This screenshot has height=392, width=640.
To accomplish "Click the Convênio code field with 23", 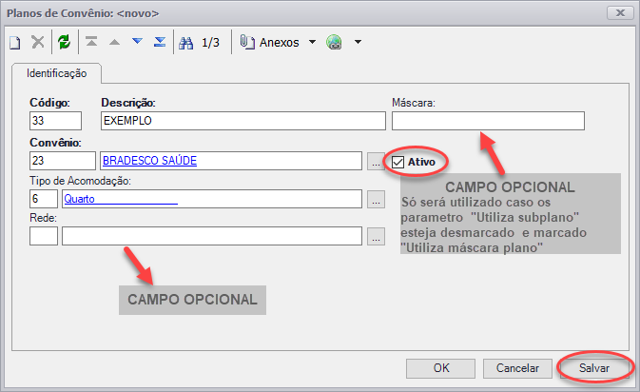I will [63, 161].
